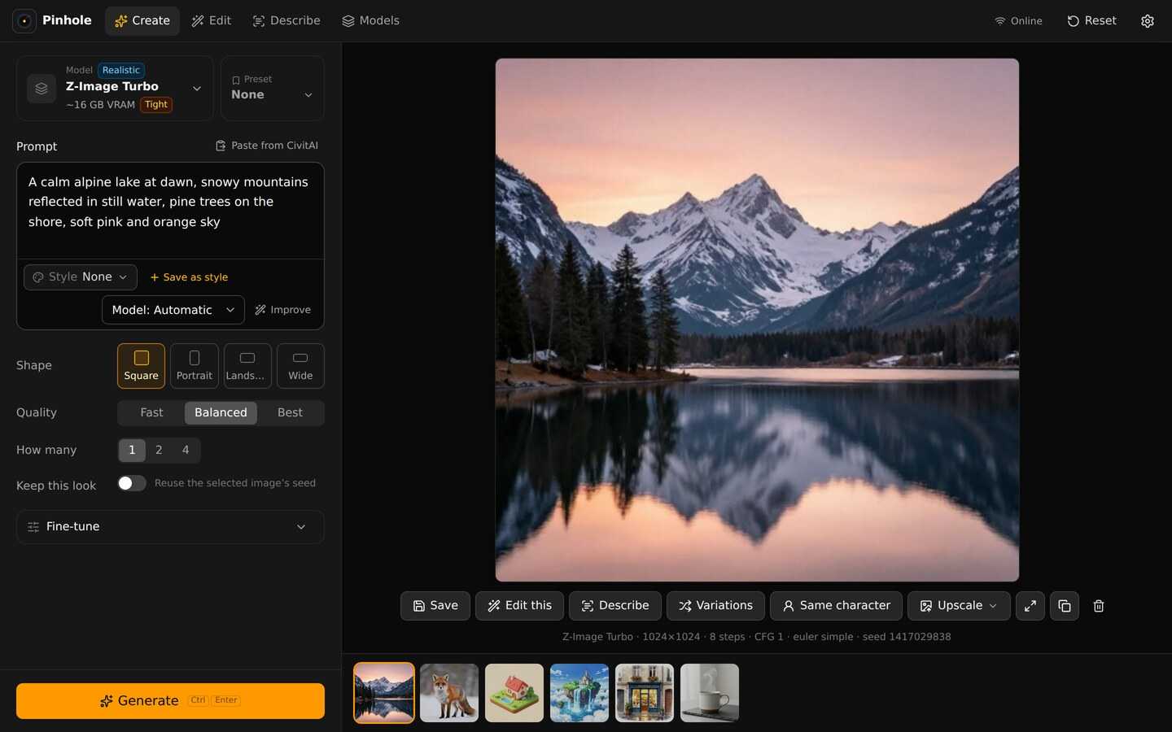Open the Style None dropdown
This screenshot has width=1172, height=732.
pos(81,277)
